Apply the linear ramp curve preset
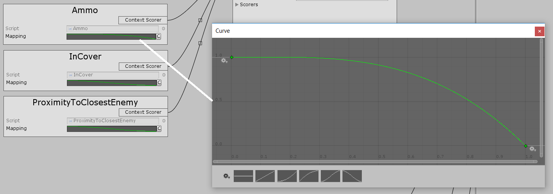 pyautogui.click(x=265, y=176)
